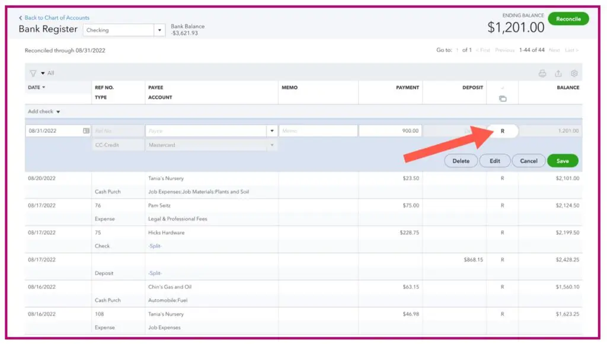
Task: Toggle the R status for Chin's Gas and Oil row
Action: coord(503,287)
